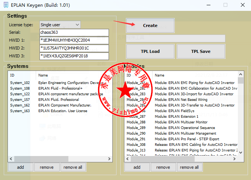Select System_108 EPLAN Fluid Professional+ row

point(60,88)
